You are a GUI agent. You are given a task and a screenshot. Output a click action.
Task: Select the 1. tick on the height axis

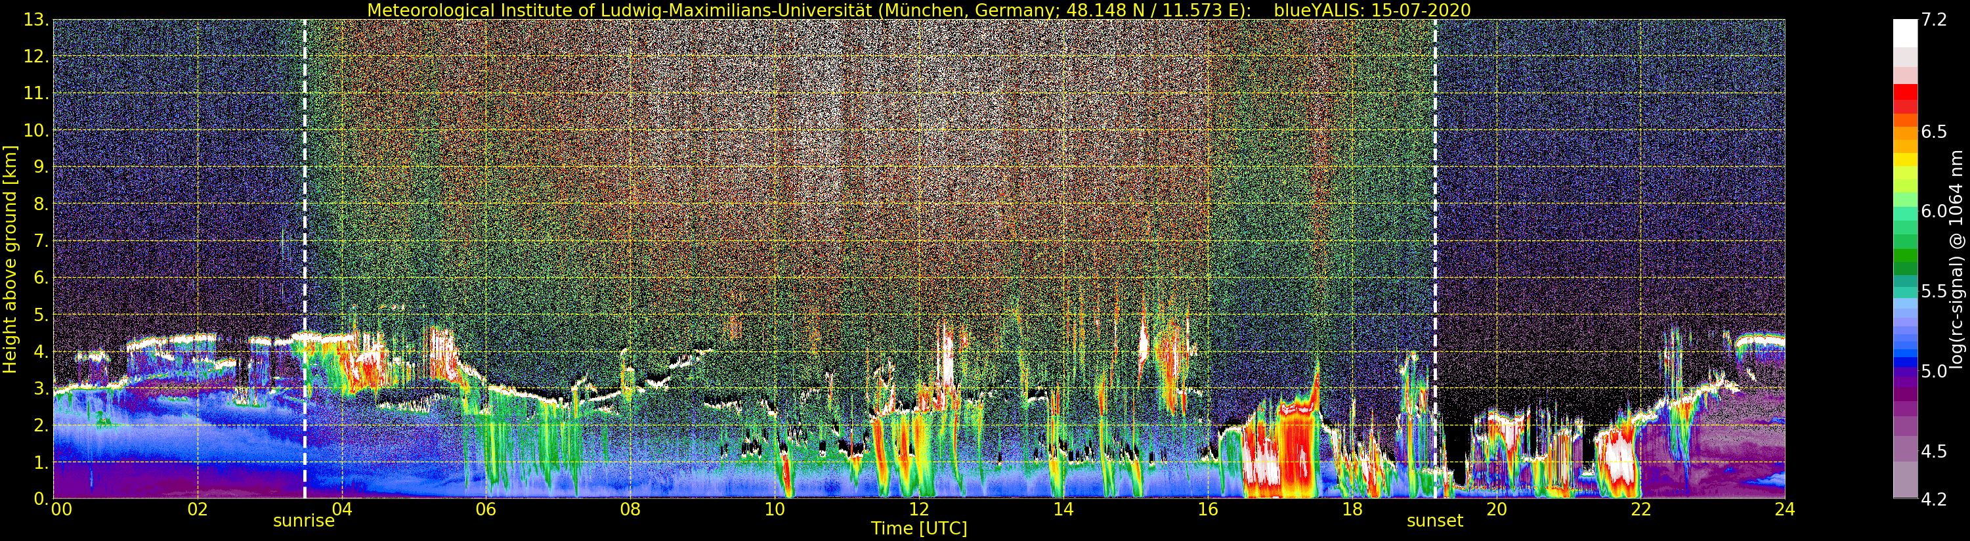tap(42, 462)
